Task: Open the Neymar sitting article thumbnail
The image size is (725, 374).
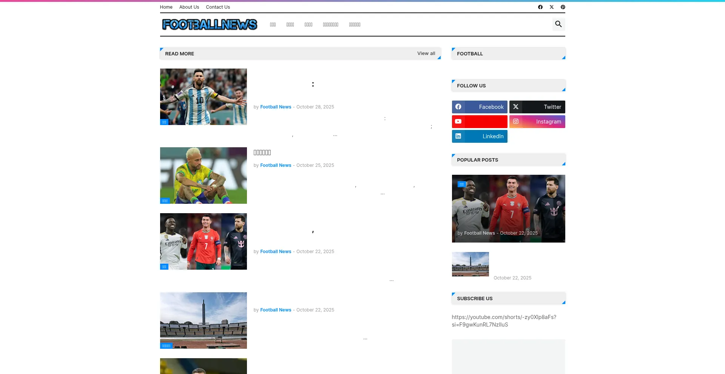Action: (x=203, y=176)
